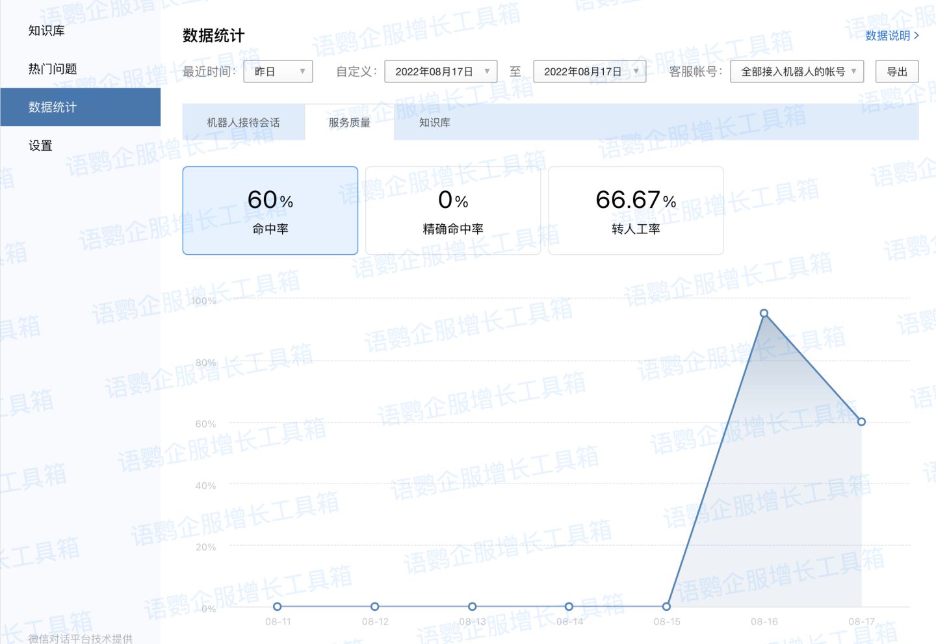
Task: Click the 导出 export button
Action: pyautogui.click(x=897, y=71)
